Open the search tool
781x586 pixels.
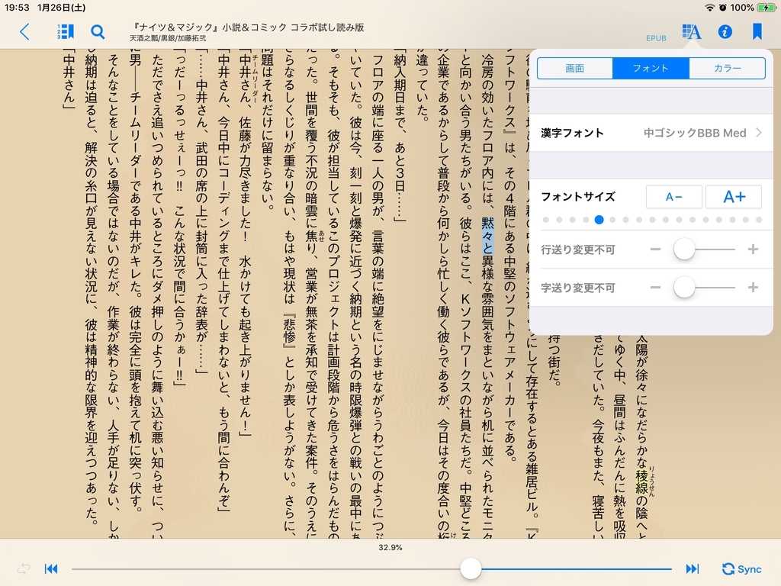97,32
